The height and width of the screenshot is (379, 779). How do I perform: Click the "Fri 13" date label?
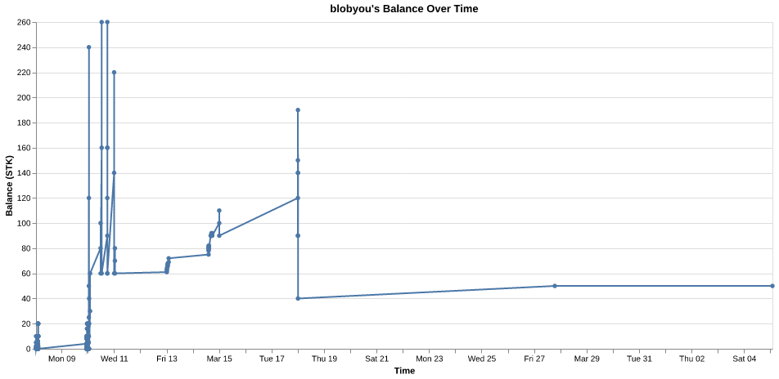(x=167, y=359)
